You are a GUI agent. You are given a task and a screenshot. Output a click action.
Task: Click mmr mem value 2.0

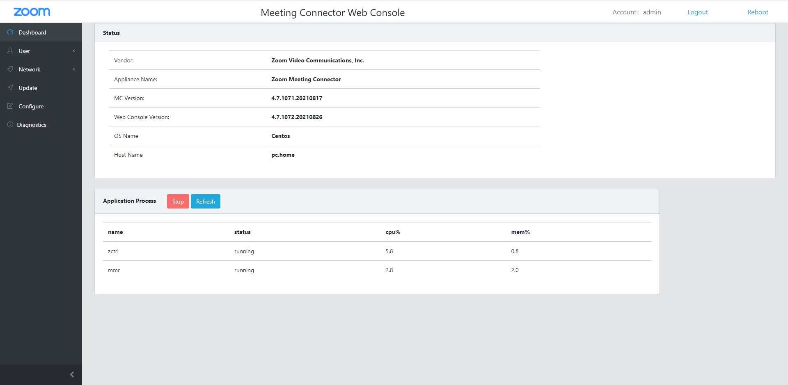coord(515,270)
